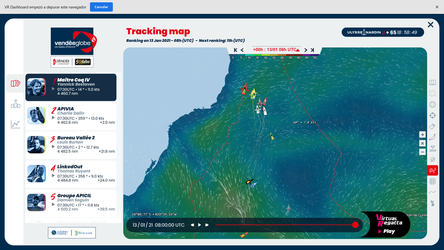Expand Bureau Vallée 2 details arrow

53,147
